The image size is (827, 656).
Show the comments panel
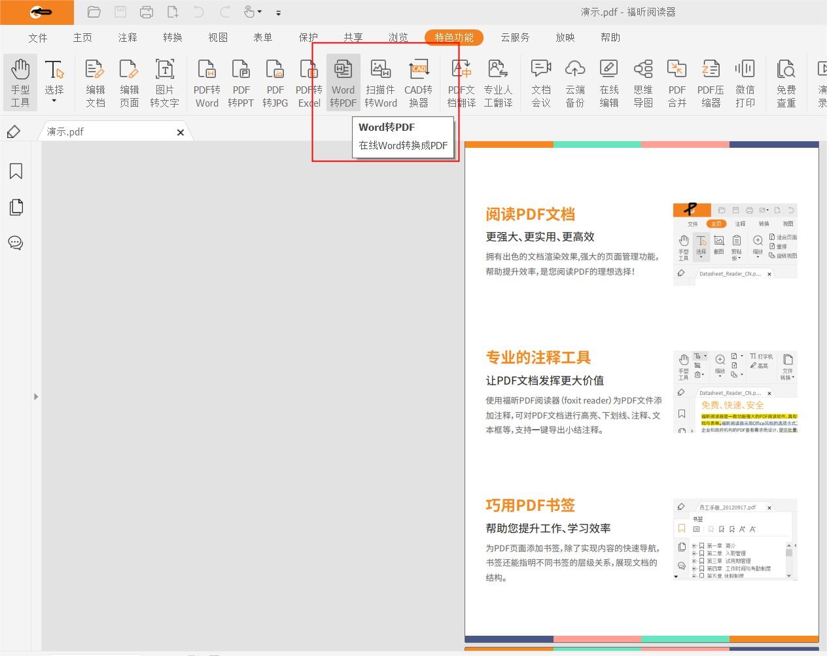click(15, 243)
